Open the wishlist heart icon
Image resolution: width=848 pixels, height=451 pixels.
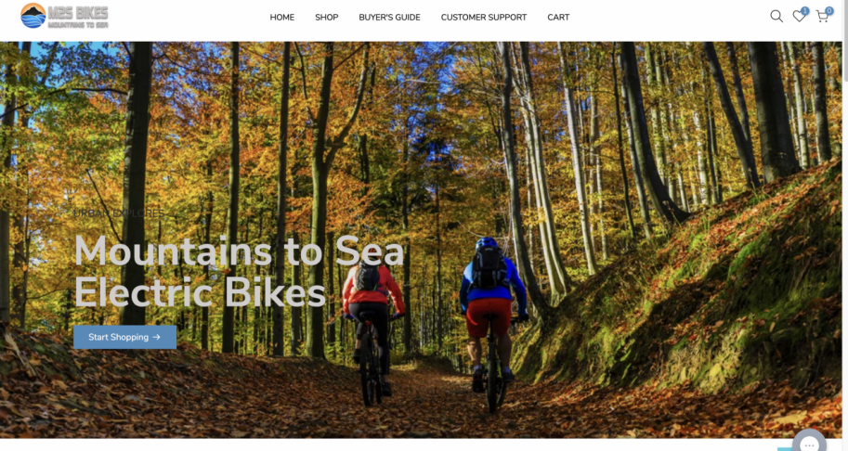798,17
